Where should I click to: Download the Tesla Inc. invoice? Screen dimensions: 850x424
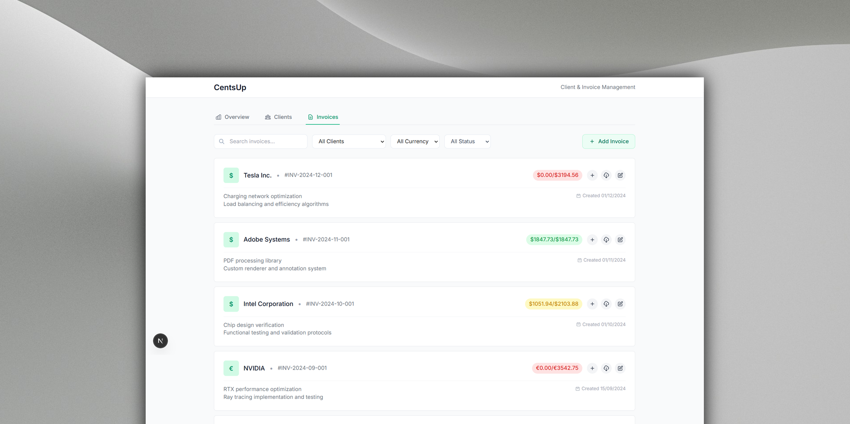click(x=606, y=176)
